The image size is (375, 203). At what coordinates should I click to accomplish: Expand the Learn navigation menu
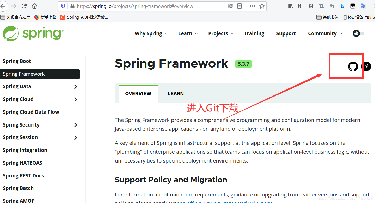click(188, 33)
